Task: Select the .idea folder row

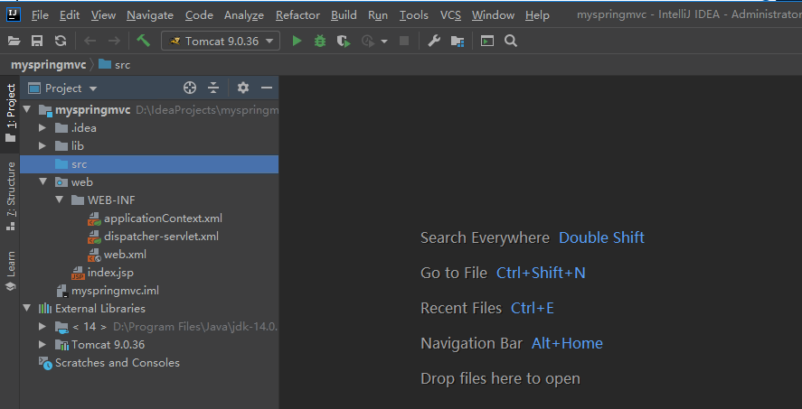Action: [x=149, y=127]
